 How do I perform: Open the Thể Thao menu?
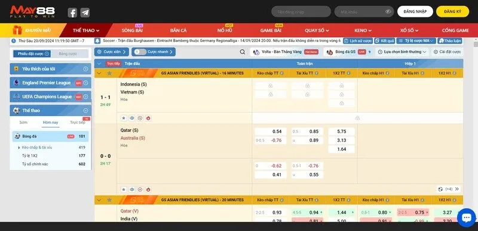(86, 31)
